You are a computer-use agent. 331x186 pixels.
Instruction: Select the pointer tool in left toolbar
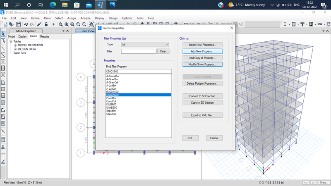(3, 33)
